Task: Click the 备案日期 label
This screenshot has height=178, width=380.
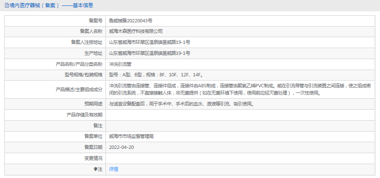Action: [x=94, y=147]
